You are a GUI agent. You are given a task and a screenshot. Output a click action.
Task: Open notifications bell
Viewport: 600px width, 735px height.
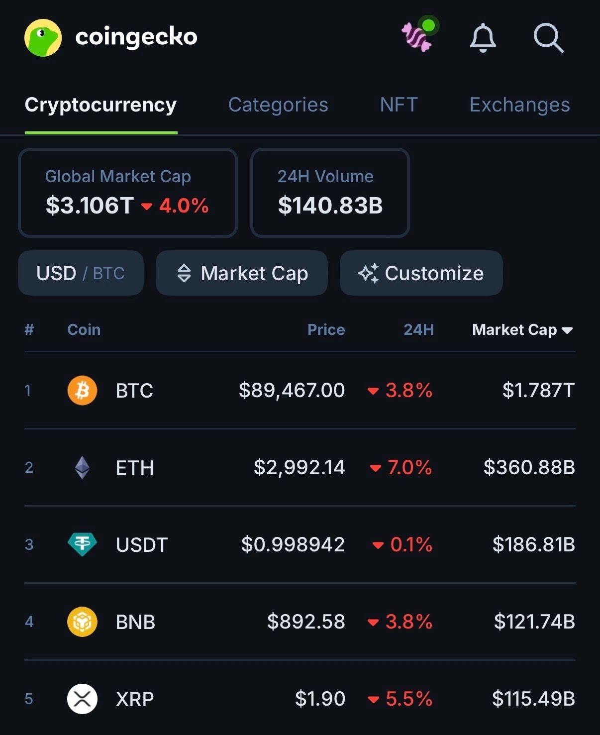click(483, 38)
